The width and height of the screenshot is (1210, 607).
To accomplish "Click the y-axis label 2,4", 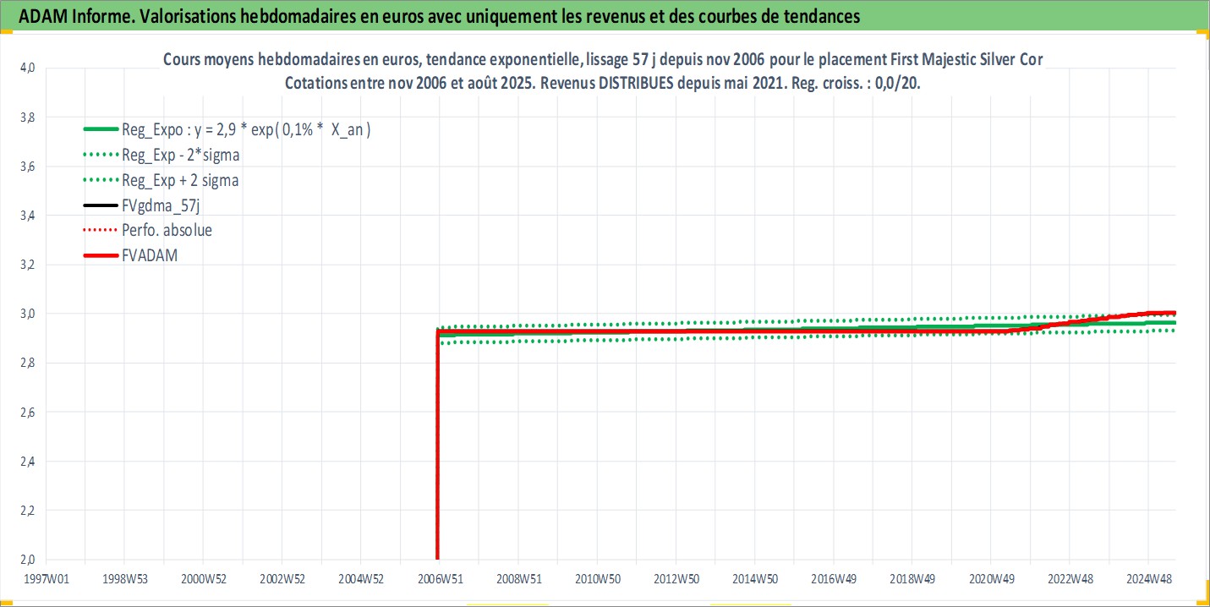I will coord(25,461).
